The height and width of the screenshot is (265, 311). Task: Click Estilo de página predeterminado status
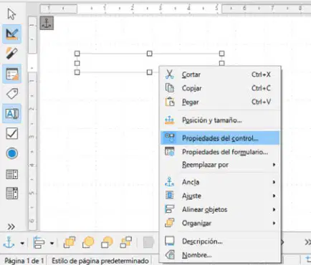pyautogui.click(x=100, y=261)
